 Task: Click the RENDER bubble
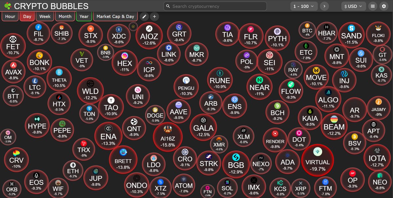click(x=275, y=140)
